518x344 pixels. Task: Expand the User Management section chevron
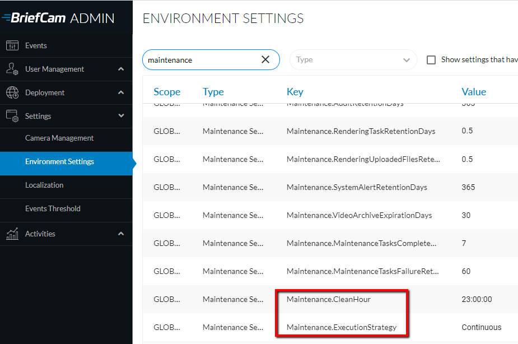pyautogui.click(x=122, y=69)
